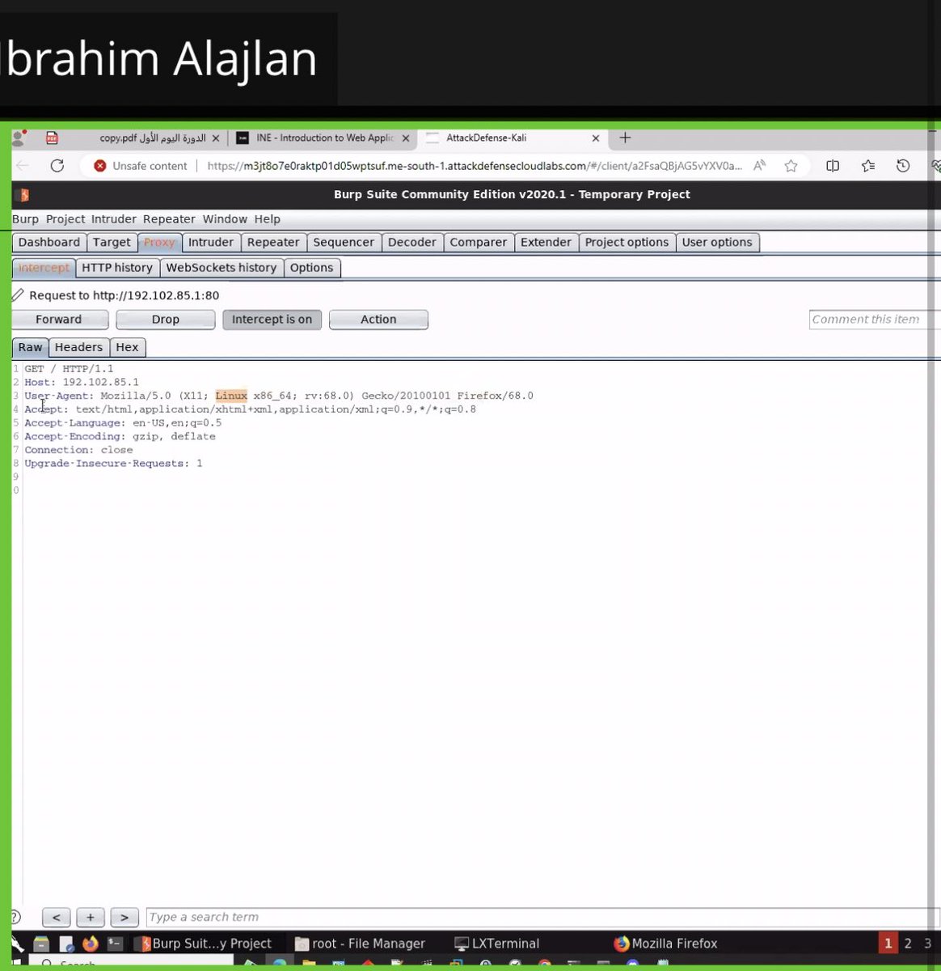941x971 pixels.
Task: Switch to the Dashboard tab
Action: point(49,243)
